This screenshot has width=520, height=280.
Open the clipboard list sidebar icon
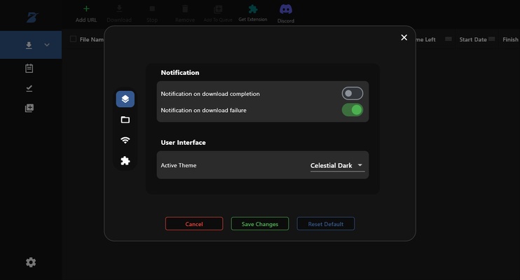pyautogui.click(x=29, y=69)
